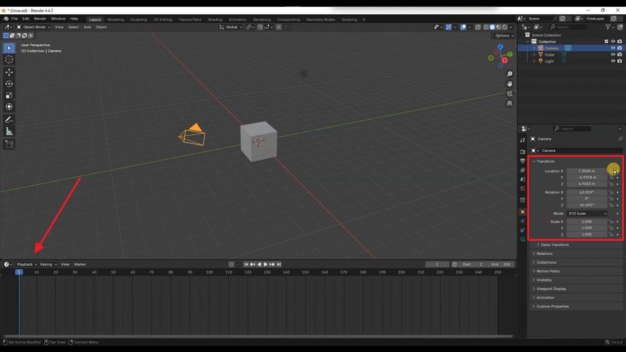Expand the Delta Transform panel
Viewport: 626px width, 352px height.
click(x=554, y=245)
